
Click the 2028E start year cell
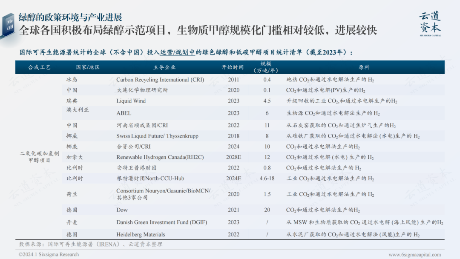click(x=233, y=157)
